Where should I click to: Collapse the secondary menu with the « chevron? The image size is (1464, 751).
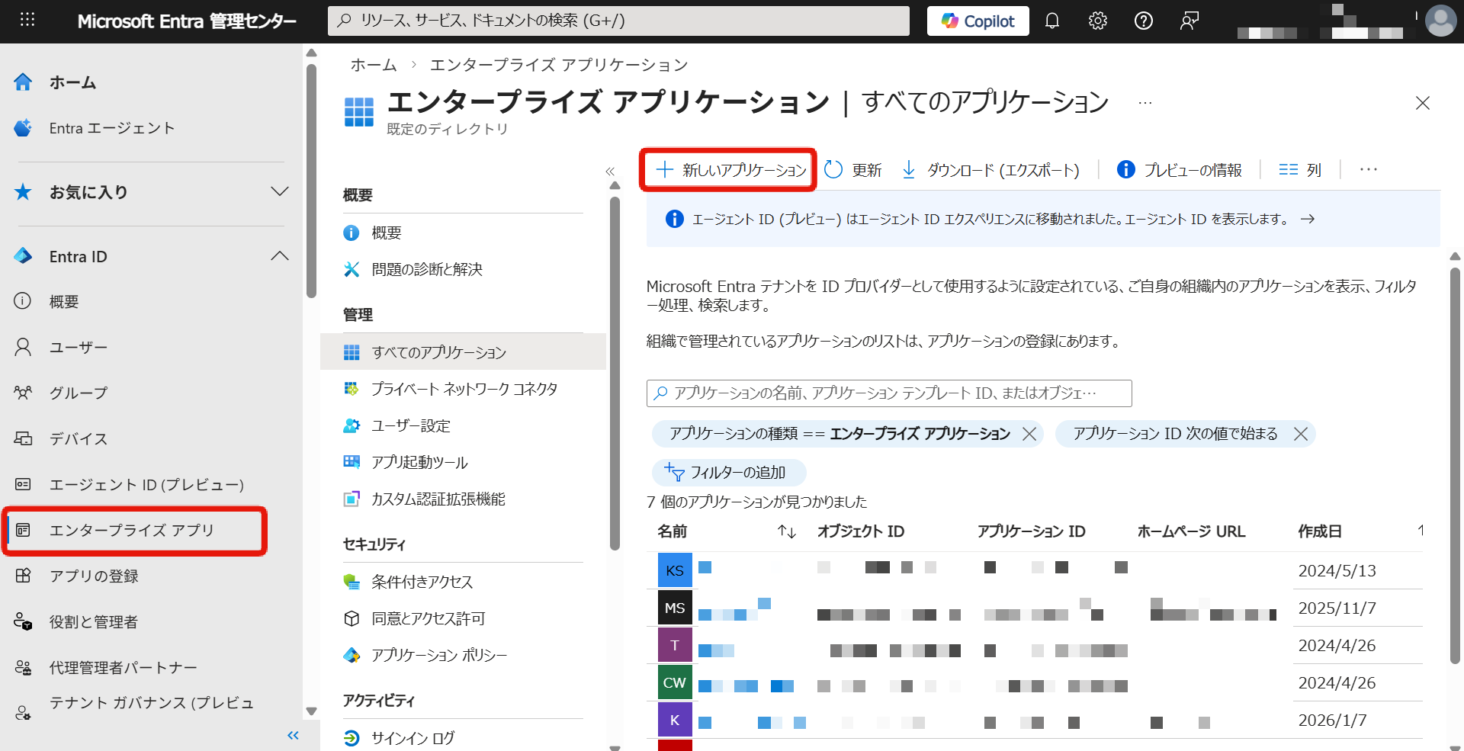point(610,172)
